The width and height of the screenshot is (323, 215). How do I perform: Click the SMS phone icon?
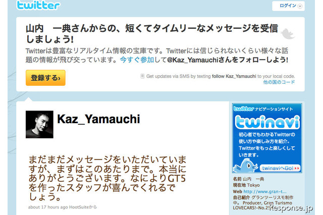142,76
